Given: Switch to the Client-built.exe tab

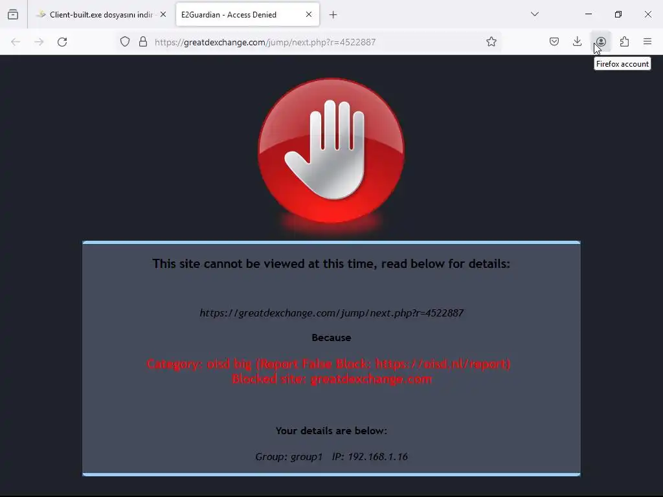Looking at the screenshot, I should pyautogui.click(x=101, y=14).
